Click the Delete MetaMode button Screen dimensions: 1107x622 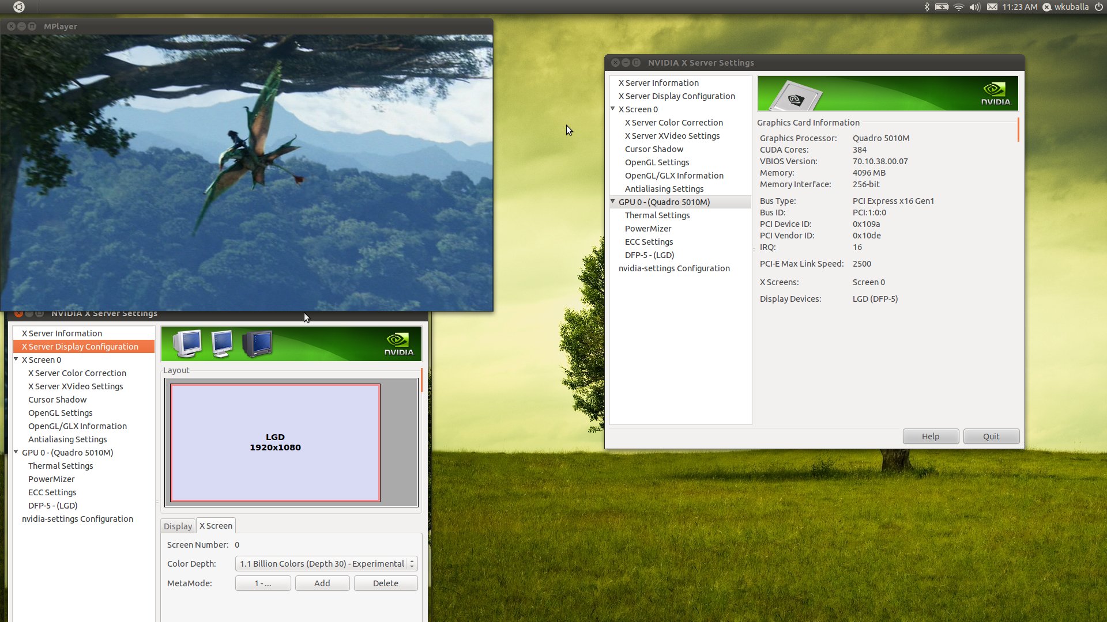click(x=386, y=583)
